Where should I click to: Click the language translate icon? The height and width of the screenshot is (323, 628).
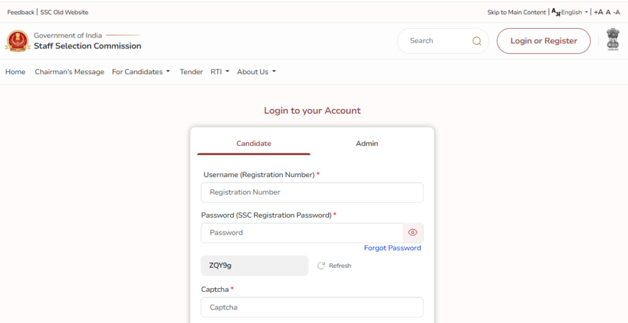point(556,12)
